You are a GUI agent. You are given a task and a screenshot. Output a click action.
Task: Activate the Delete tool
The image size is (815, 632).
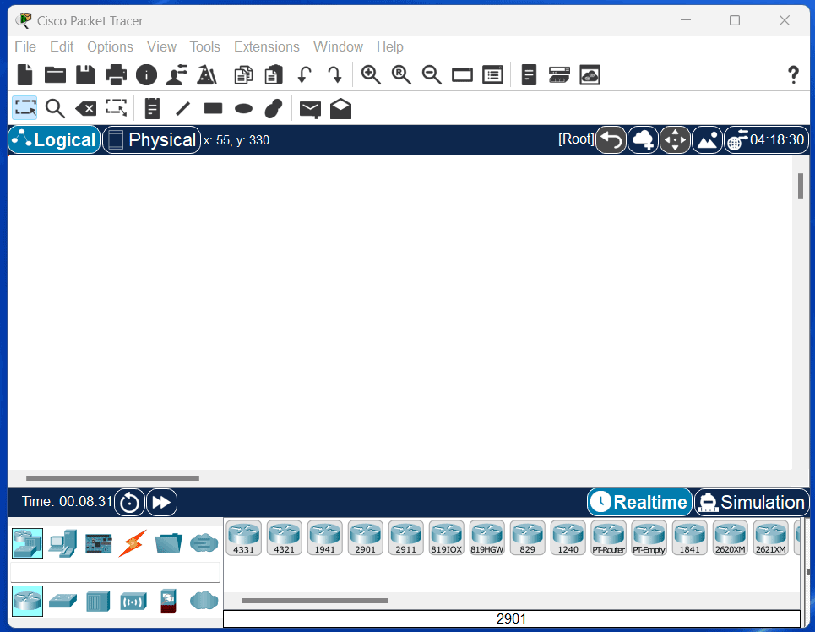[x=86, y=109]
